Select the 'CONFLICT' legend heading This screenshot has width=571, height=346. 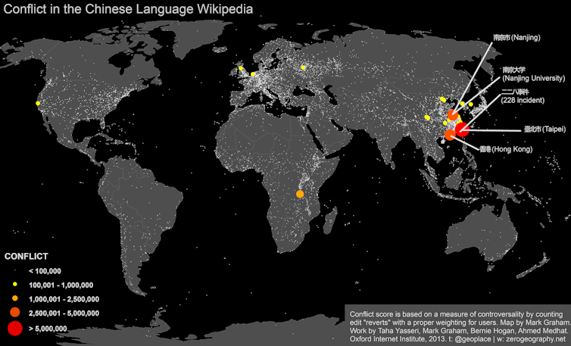tap(27, 257)
